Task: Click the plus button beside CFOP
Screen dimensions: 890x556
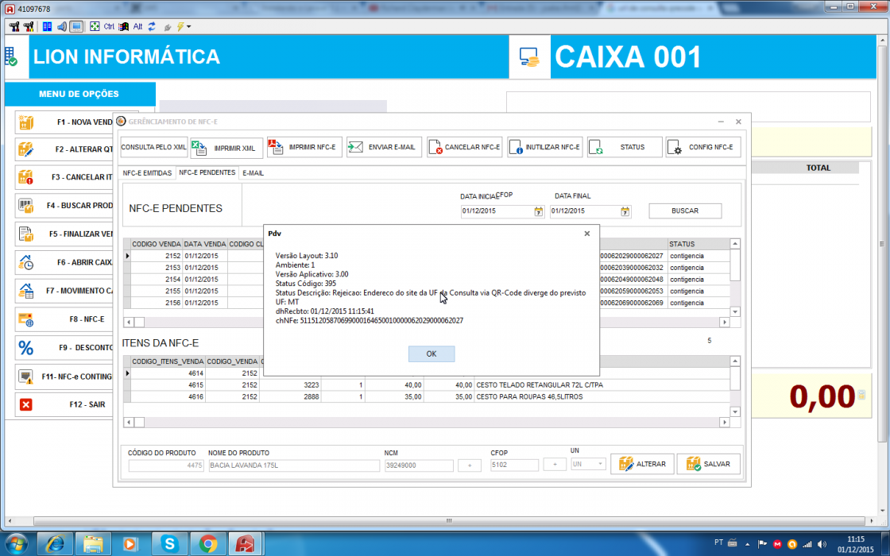Action: point(555,465)
